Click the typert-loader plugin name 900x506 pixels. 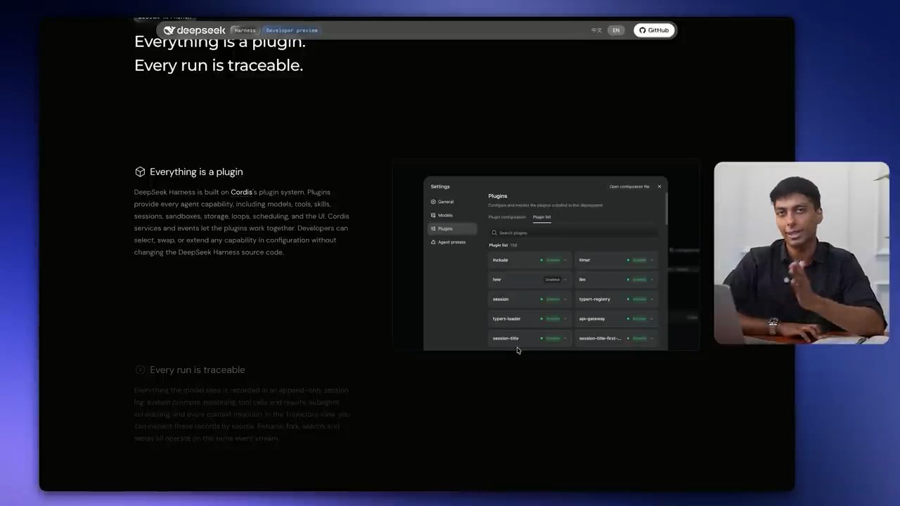pyautogui.click(x=506, y=319)
